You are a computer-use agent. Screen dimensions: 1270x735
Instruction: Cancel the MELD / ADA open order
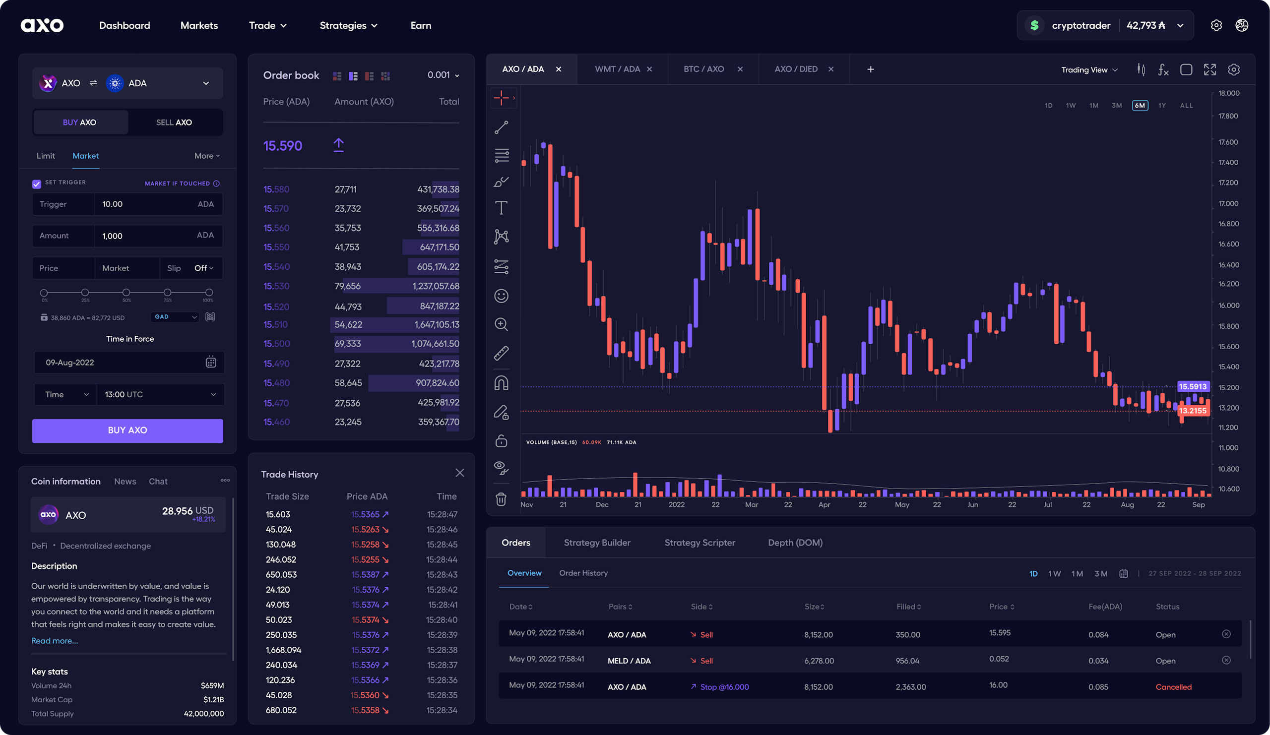[1226, 660]
